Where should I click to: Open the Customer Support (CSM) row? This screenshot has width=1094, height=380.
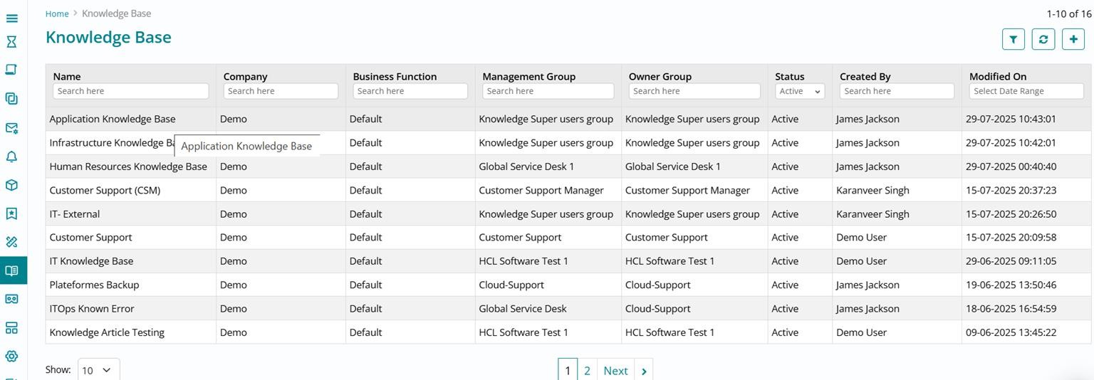(105, 190)
